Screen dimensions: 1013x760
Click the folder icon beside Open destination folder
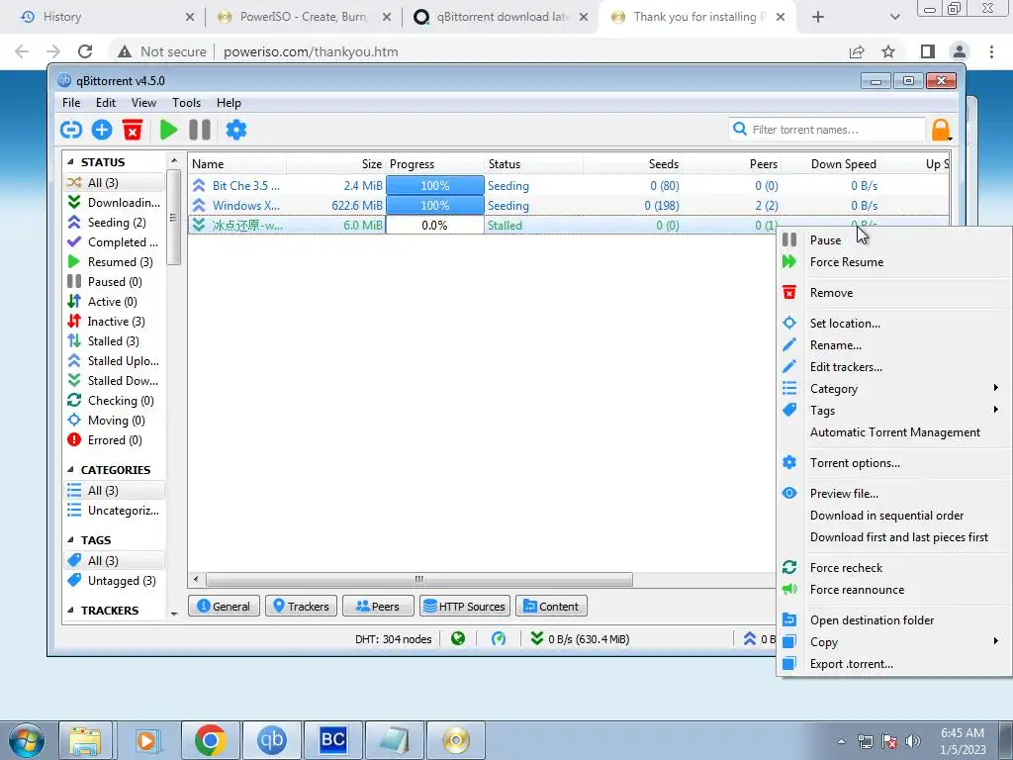coord(789,619)
